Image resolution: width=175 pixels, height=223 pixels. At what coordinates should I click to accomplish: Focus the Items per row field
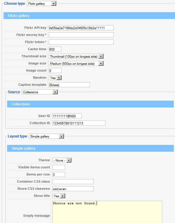pos(59,175)
